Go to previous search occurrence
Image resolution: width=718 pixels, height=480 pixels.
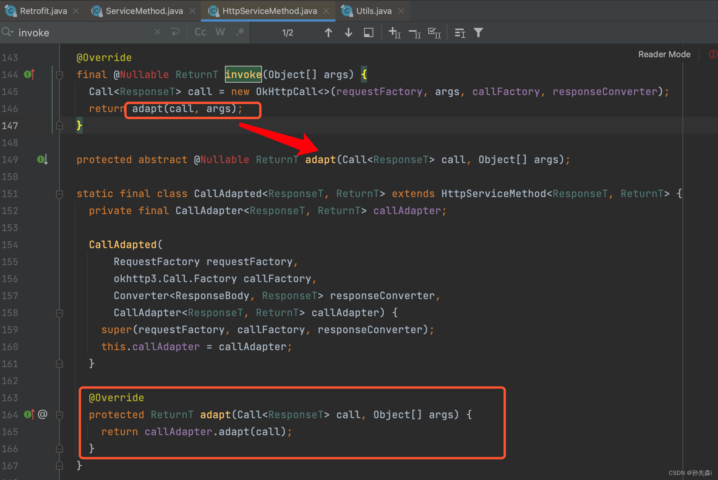pyautogui.click(x=328, y=32)
